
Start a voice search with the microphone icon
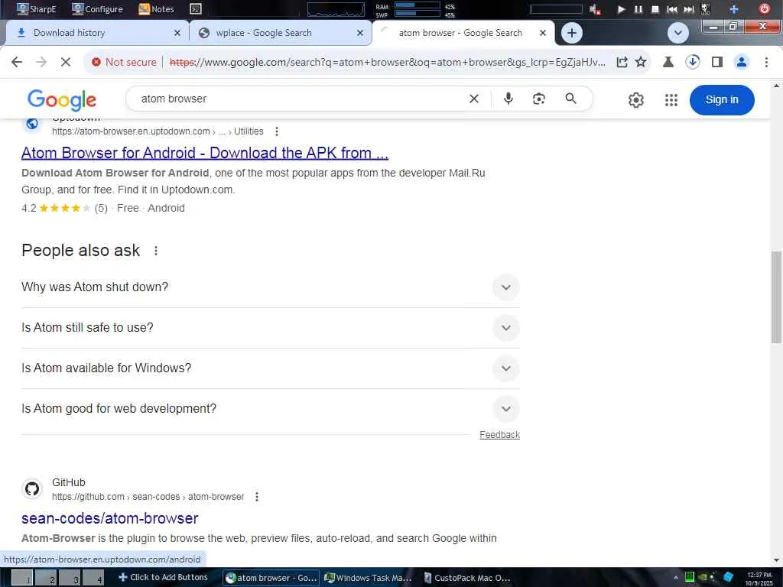tap(508, 99)
